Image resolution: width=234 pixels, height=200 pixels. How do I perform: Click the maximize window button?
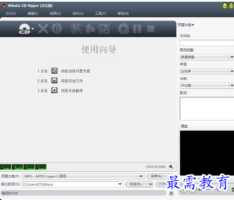click(231, 6)
